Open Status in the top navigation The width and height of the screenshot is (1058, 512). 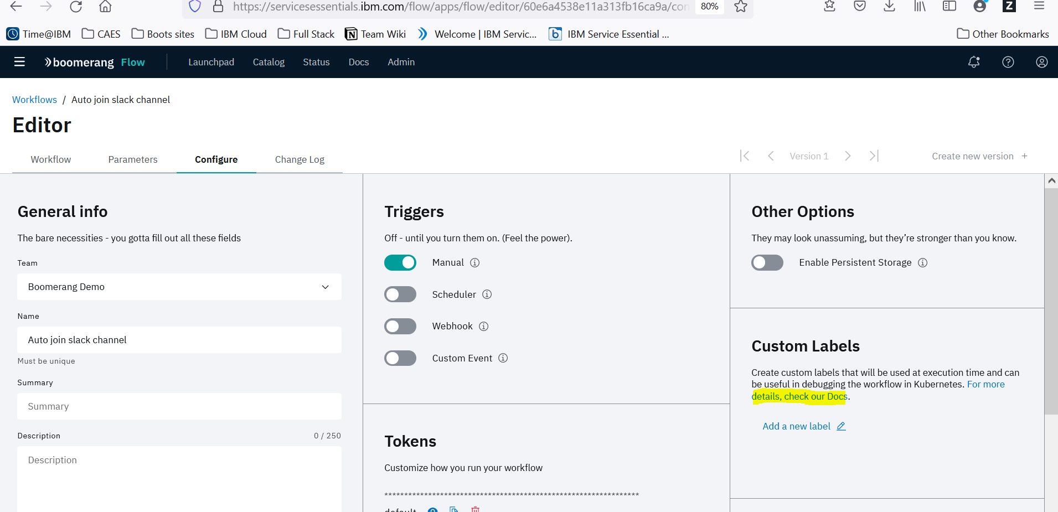(x=316, y=62)
